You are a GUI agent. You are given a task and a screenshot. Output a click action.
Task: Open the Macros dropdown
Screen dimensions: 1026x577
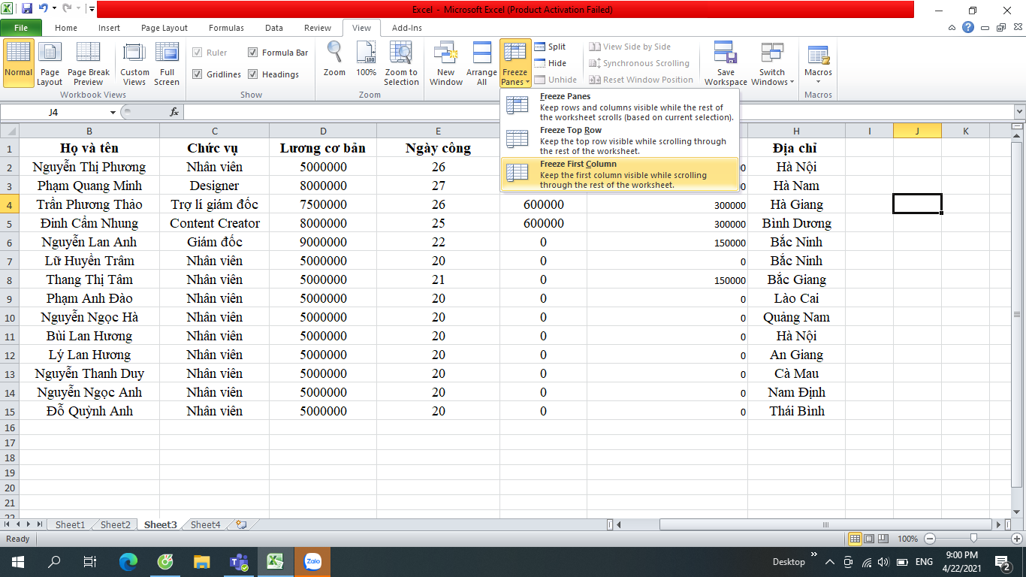818,64
